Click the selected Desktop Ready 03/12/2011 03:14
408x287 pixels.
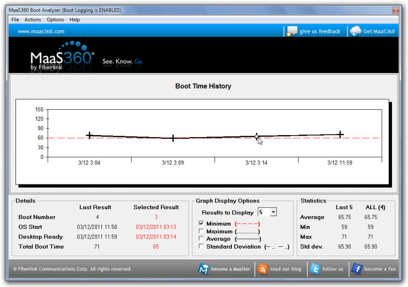click(156, 236)
